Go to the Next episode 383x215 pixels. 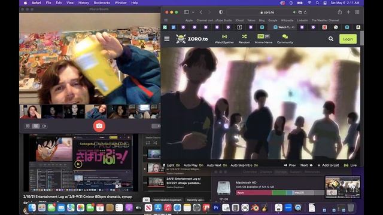tap(306, 165)
